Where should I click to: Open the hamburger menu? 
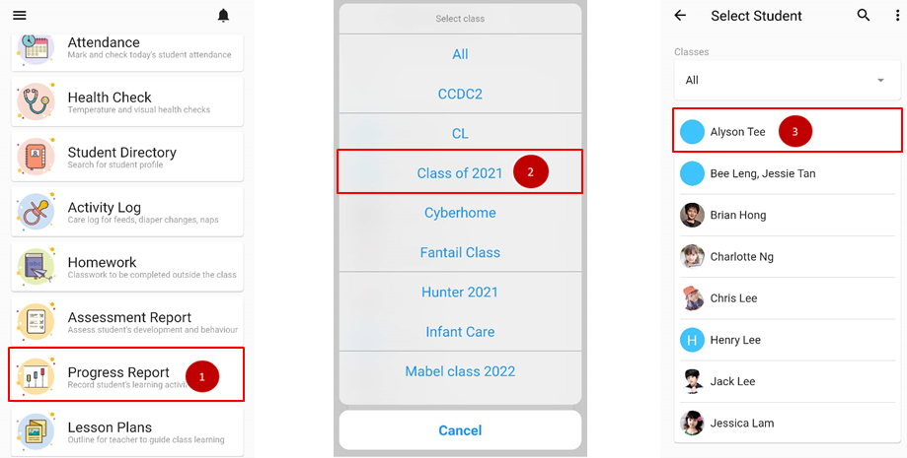(20, 16)
